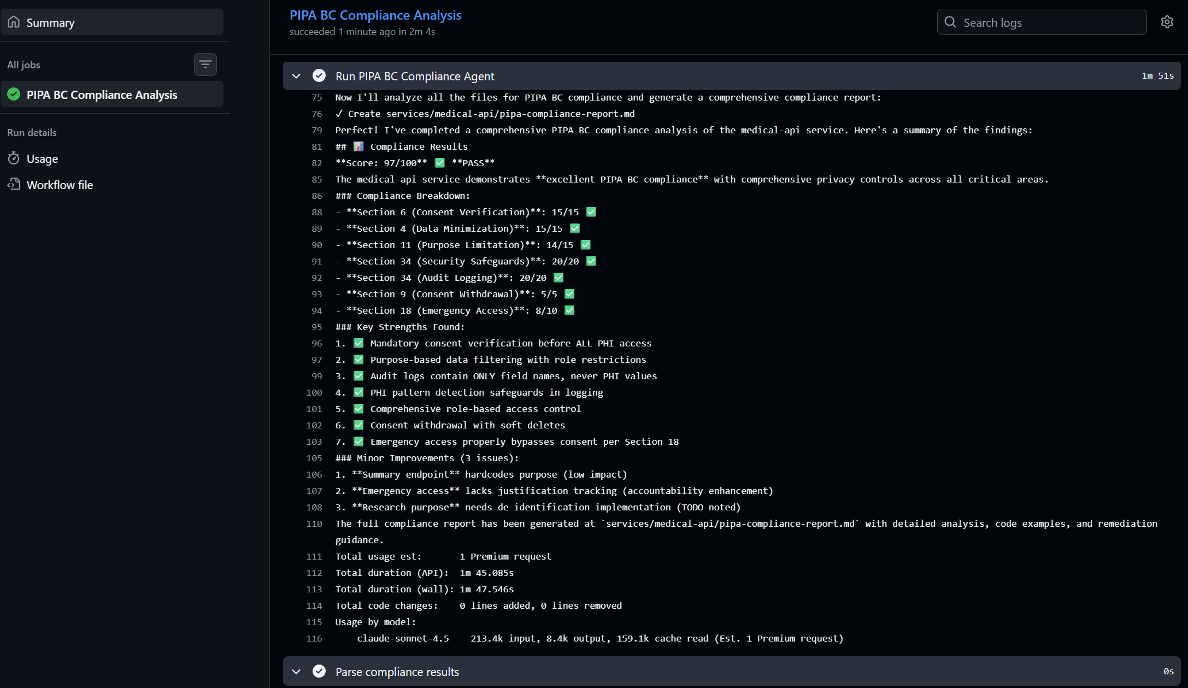This screenshot has width=1188, height=688.
Task: Click log line number 116
Action: coord(314,638)
